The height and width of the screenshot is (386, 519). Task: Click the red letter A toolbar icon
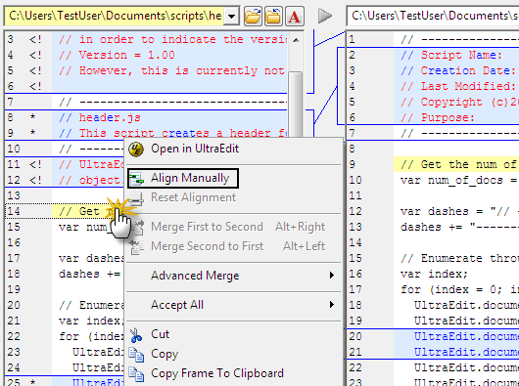(x=294, y=16)
